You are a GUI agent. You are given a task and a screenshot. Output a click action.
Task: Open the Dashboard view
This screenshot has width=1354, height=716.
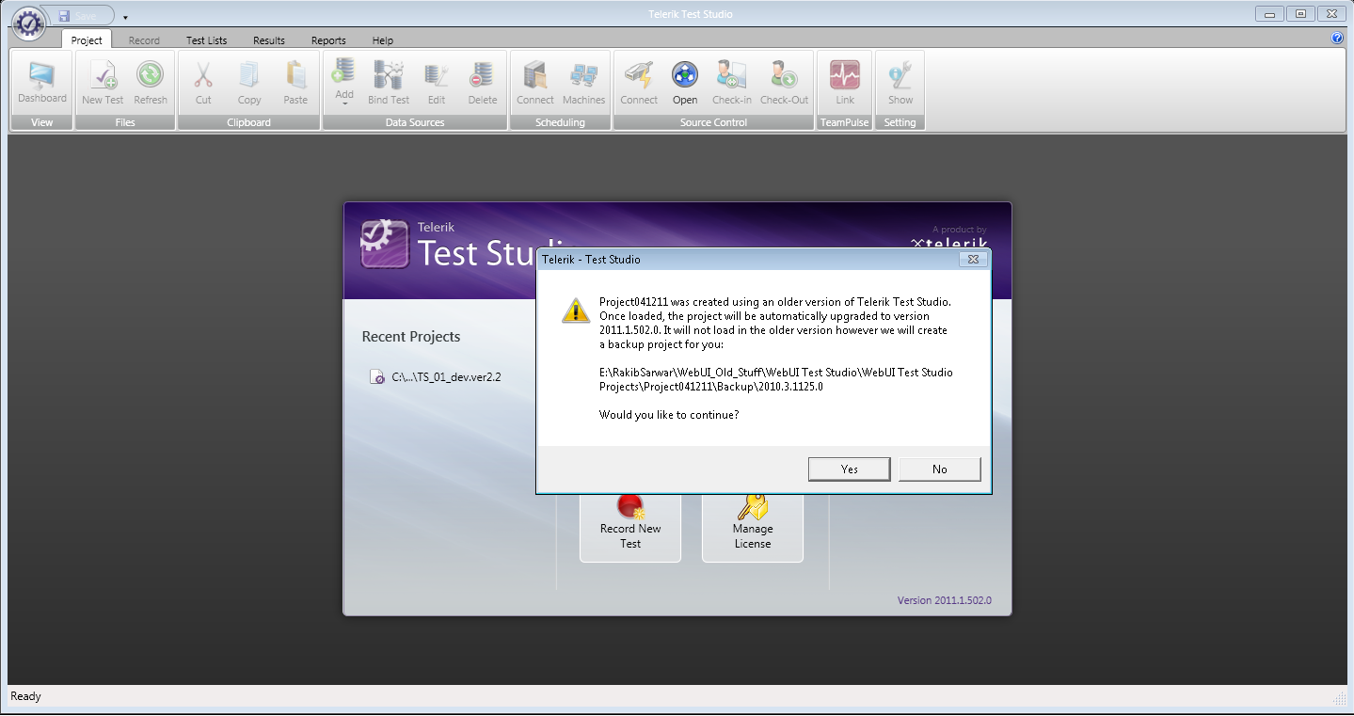pos(42,83)
